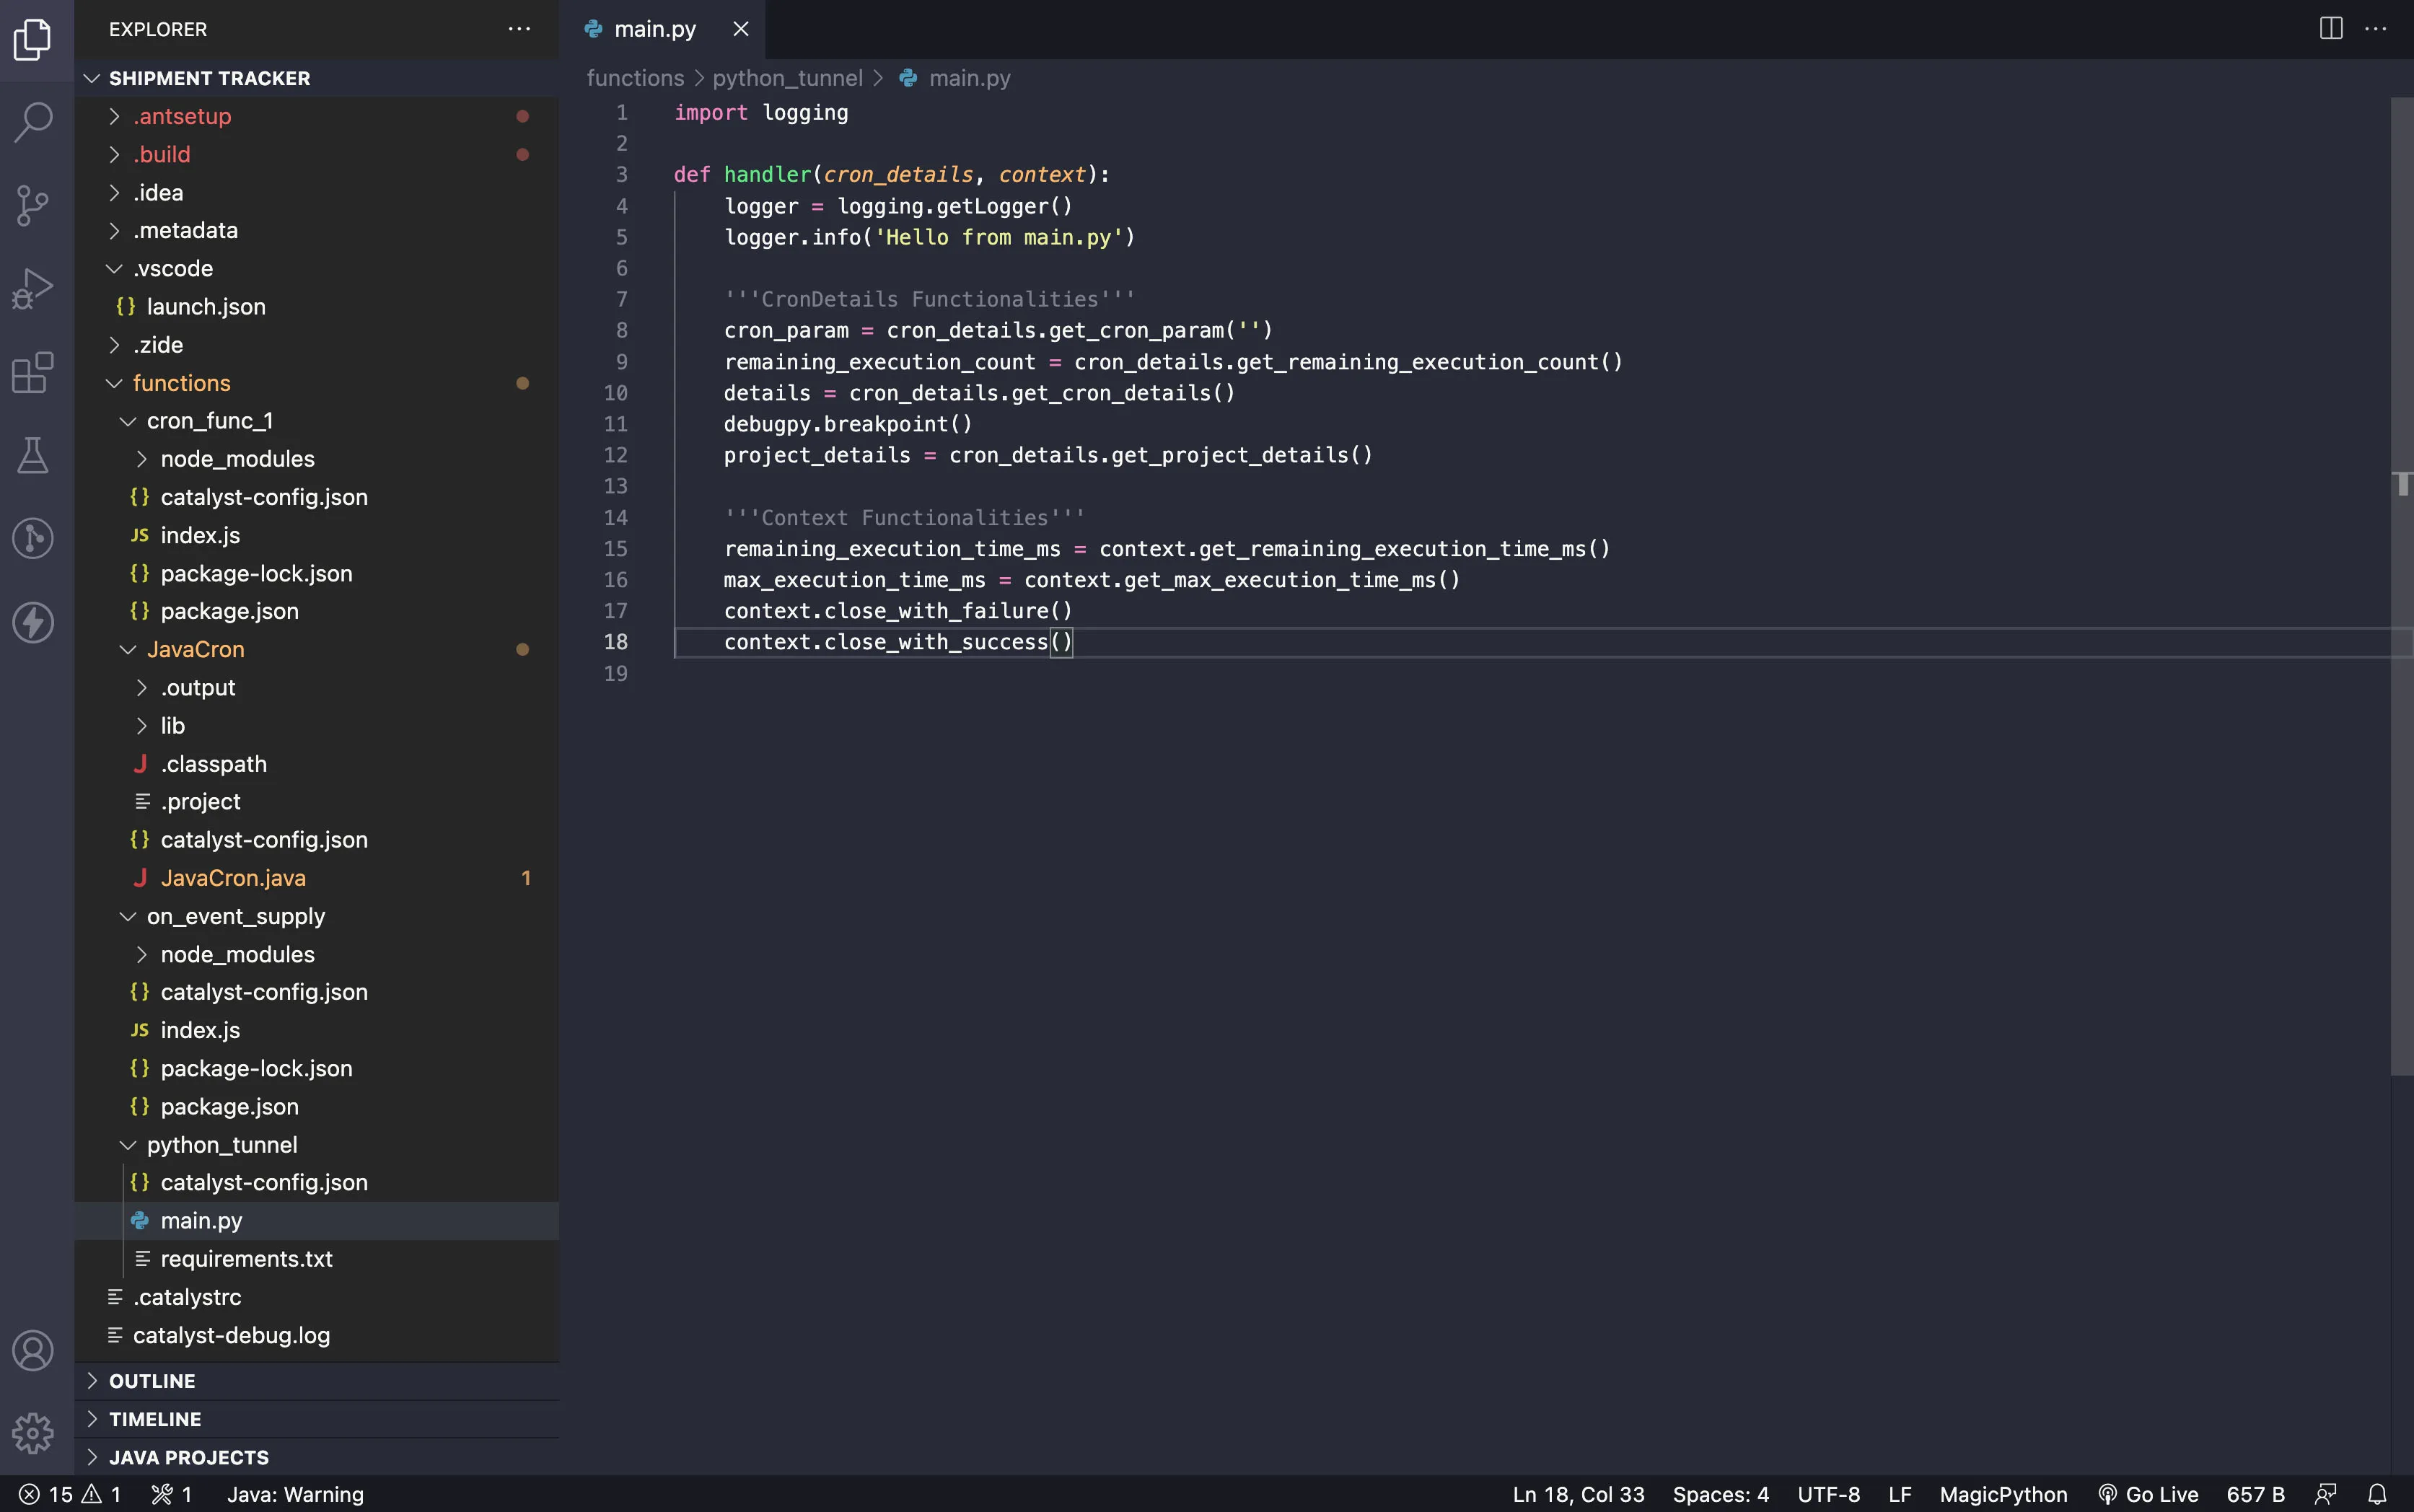Expand the .build folder
Image resolution: width=2414 pixels, height=1512 pixels.
click(316, 154)
